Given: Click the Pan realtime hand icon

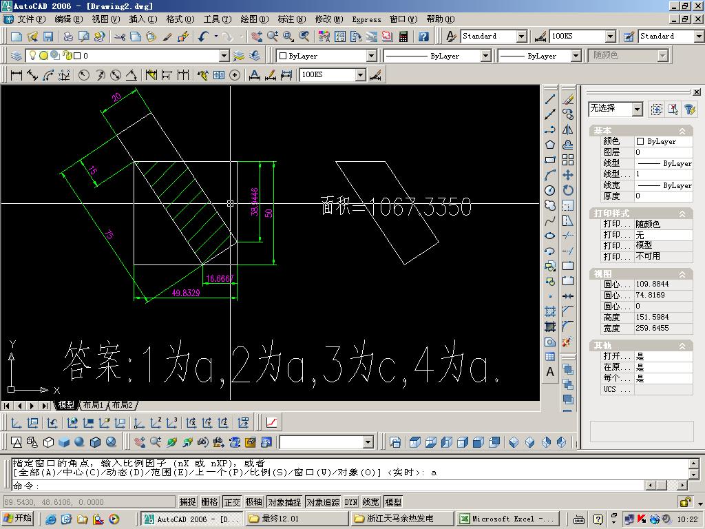Looking at the screenshot, I should (257, 37).
